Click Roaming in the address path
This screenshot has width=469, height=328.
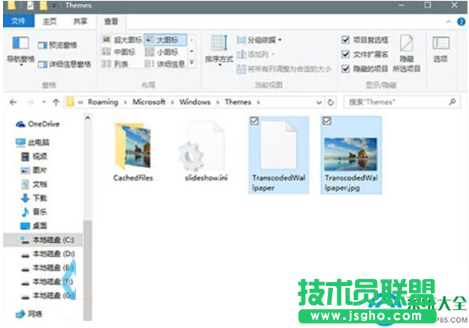point(103,102)
